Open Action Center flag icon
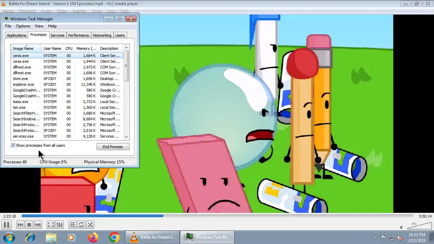Image resolution: width=434 pixels, height=244 pixels. pos(383,238)
